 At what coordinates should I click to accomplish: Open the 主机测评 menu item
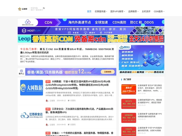pyautogui.click(x=146, y=11)
